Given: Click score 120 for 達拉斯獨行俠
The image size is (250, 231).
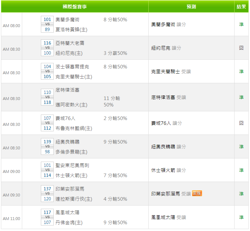Looking at the screenshot, I should 47,199.
